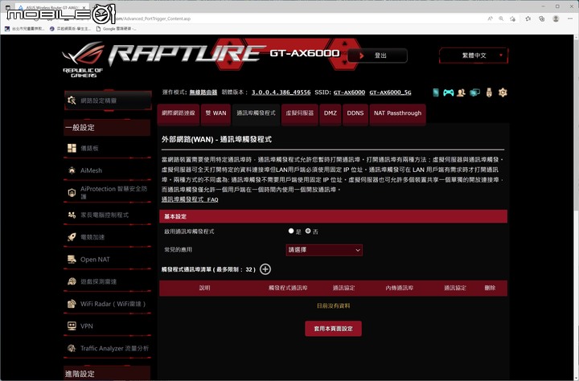Viewport: 579px width, 381px height.
Task: Open the WiFi Radar sidebar icon
Action: (x=72, y=304)
